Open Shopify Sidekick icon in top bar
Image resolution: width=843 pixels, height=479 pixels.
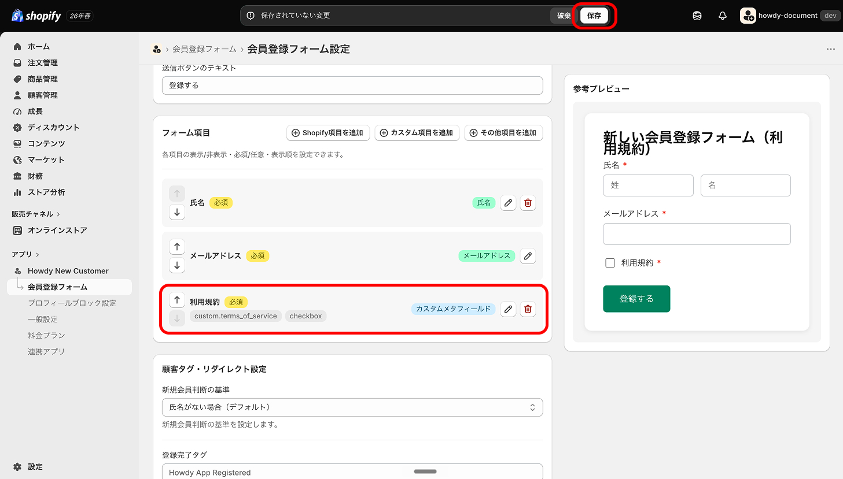pyautogui.click(x=697, y=16)
